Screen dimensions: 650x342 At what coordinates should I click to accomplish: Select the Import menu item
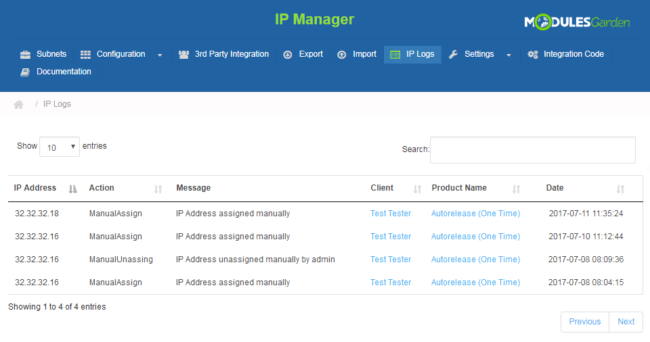[x=357, y=54]
